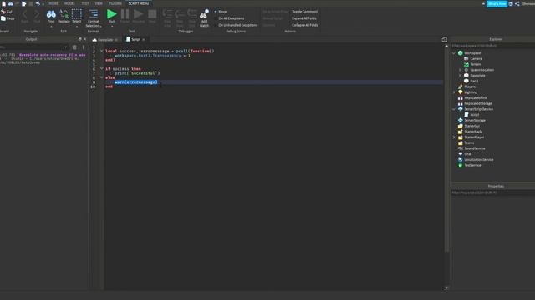Viewport: 535px width, 300px height.
Task: Click the Find binoculars tool
Action: click(51, 14)
